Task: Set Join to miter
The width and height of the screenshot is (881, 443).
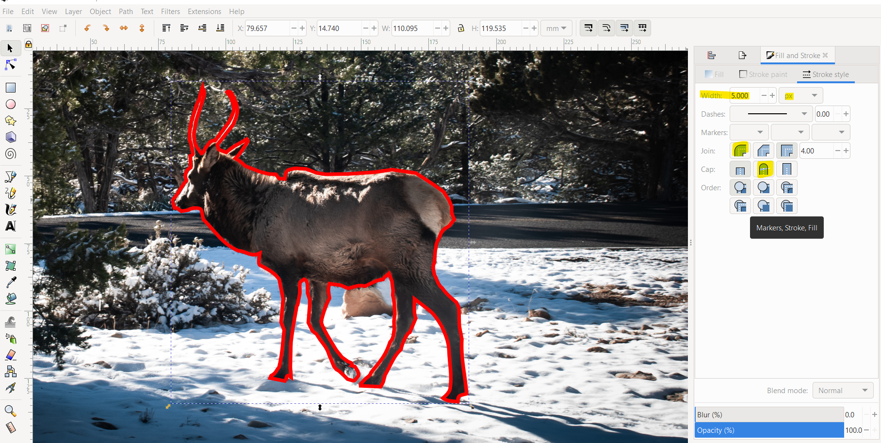Action: pyautogui.click(x=787, y=151)
